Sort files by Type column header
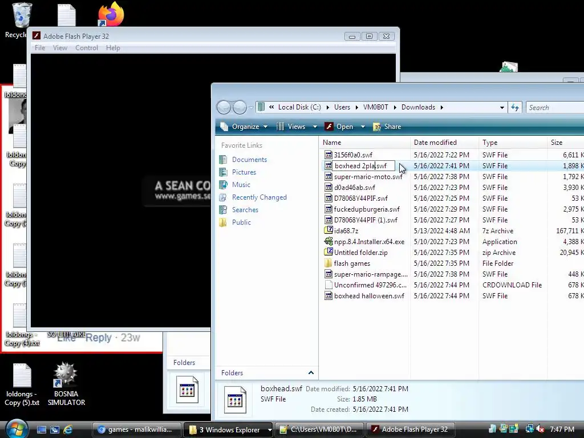This screenshot has width=584, height=438. (513, 142)
